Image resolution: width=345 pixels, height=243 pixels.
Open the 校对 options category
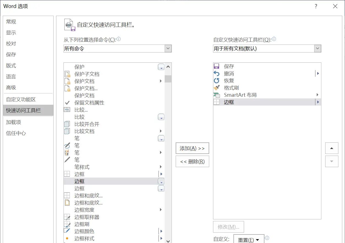click(28, 44)
